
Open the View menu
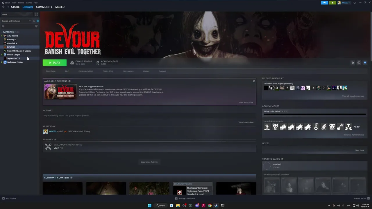tap(14, 3)
